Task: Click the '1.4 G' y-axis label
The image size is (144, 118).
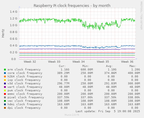Action: click(14, 12)
